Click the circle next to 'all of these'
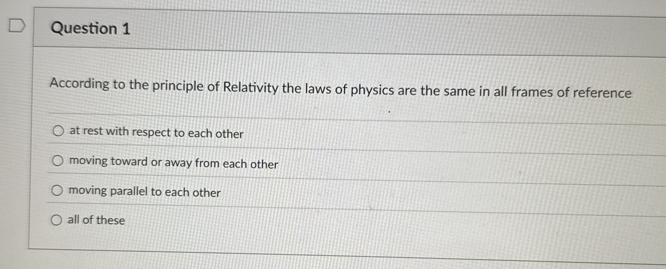The width and height of the screenshot is (666, 269). 58,220
